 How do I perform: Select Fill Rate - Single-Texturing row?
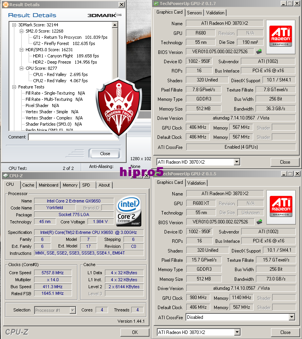(55, 93)
